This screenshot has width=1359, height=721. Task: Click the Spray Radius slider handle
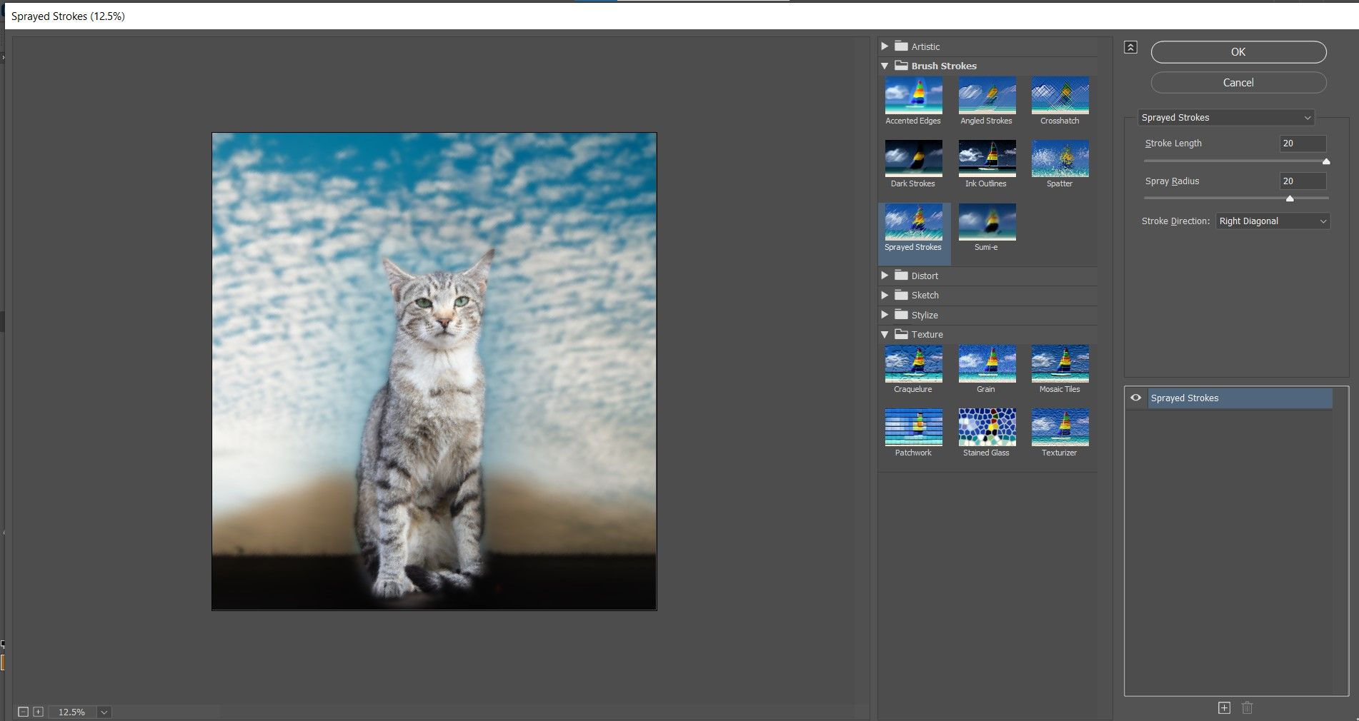[x=1290, y=198]
